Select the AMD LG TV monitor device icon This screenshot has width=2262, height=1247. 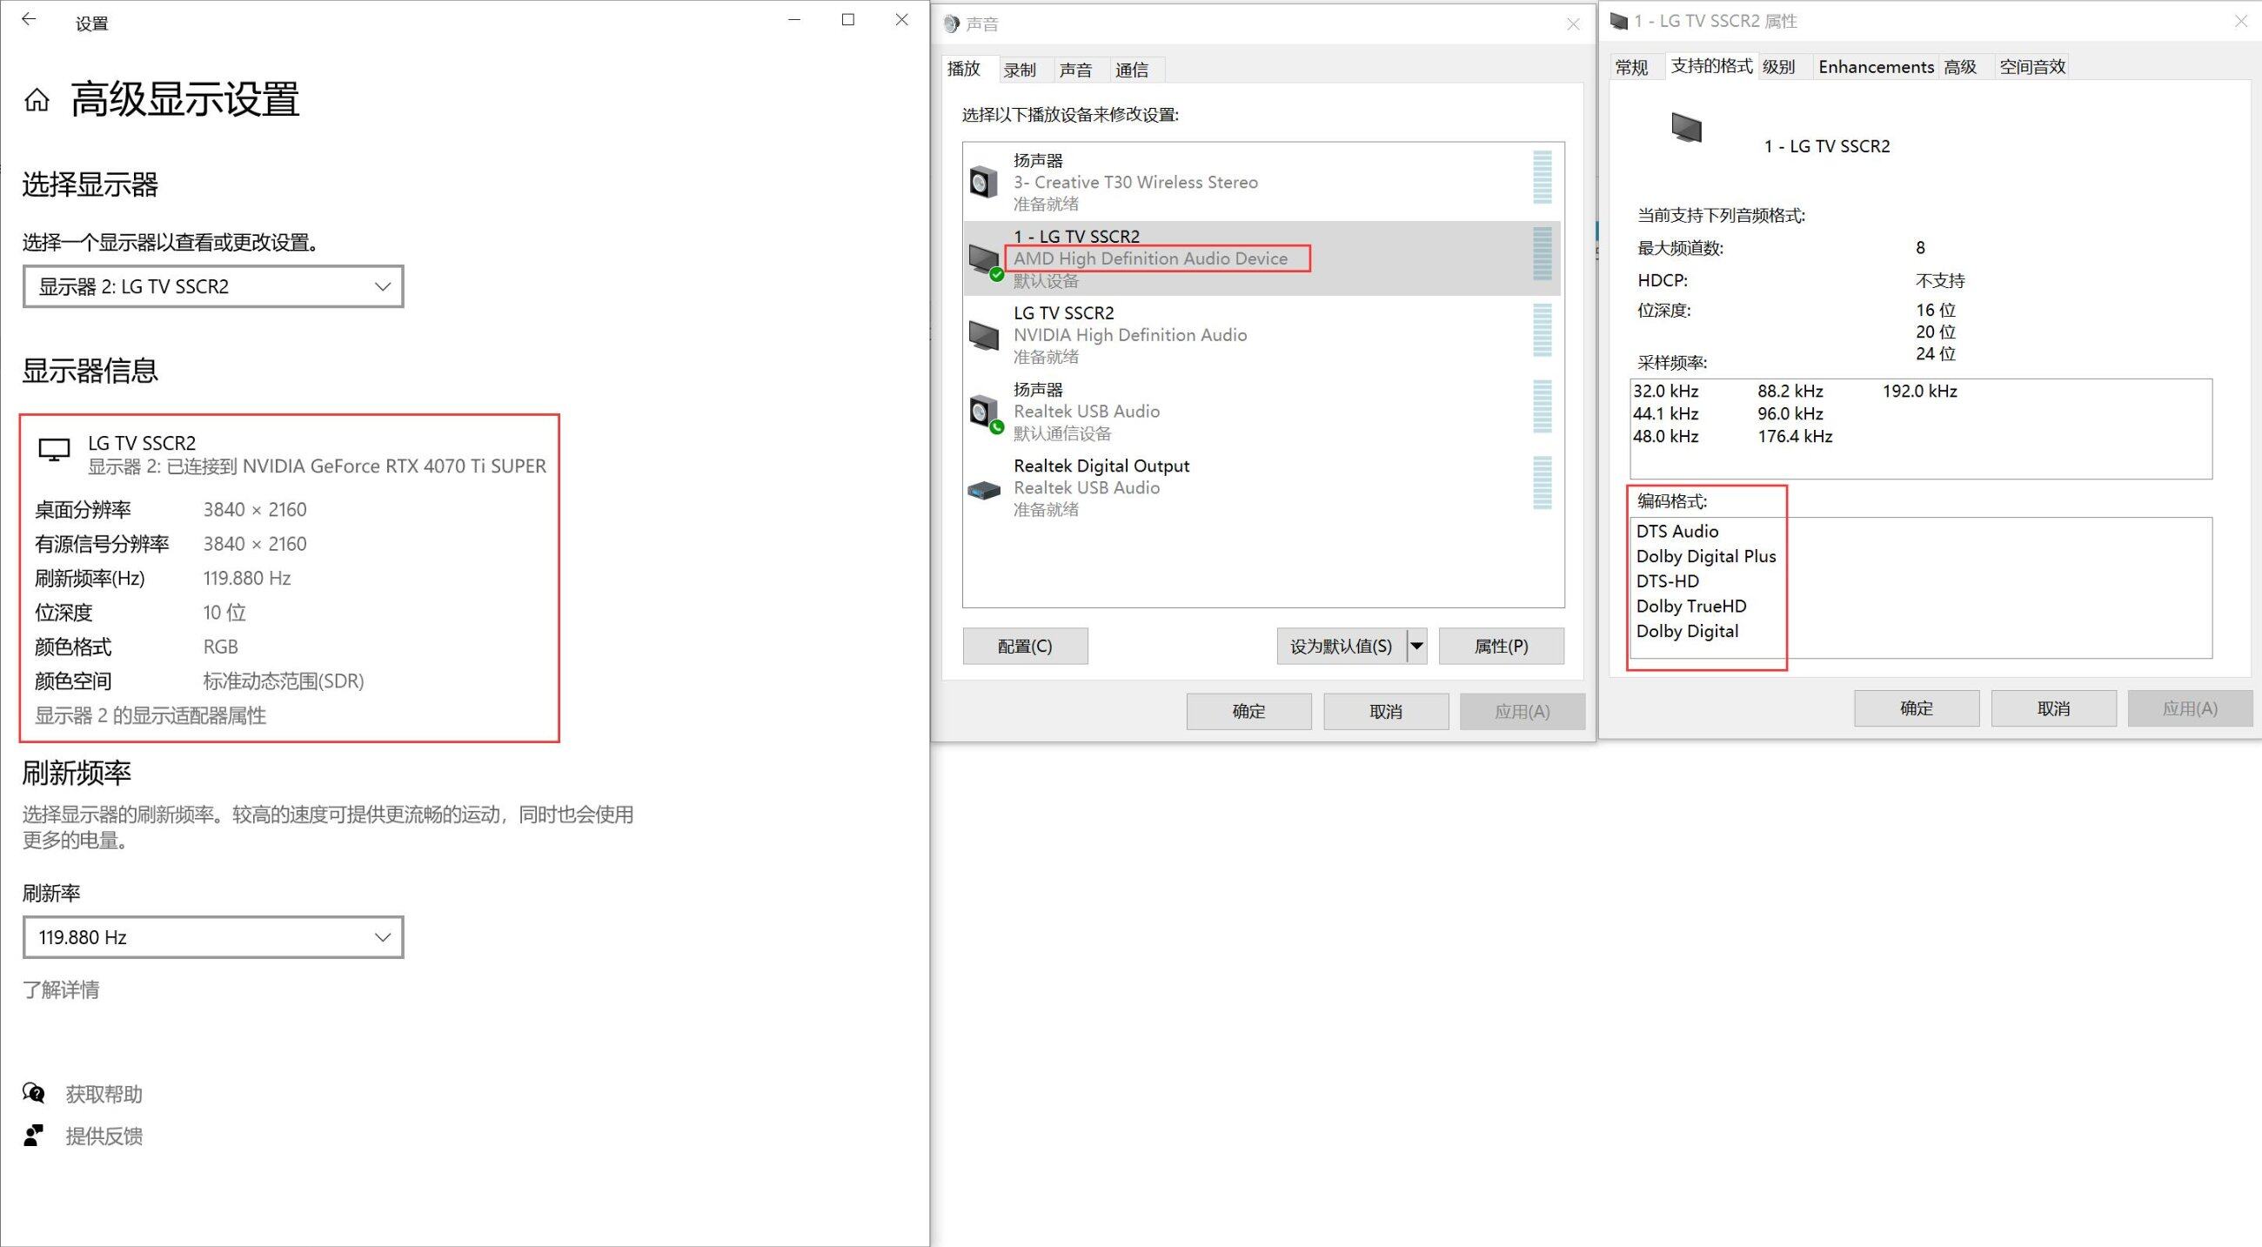984,260
